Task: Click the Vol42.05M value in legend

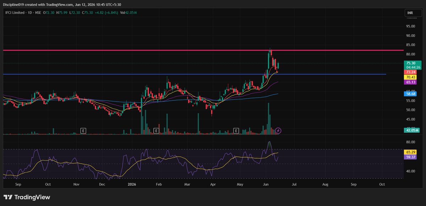Action: click(x=129, y=12)
